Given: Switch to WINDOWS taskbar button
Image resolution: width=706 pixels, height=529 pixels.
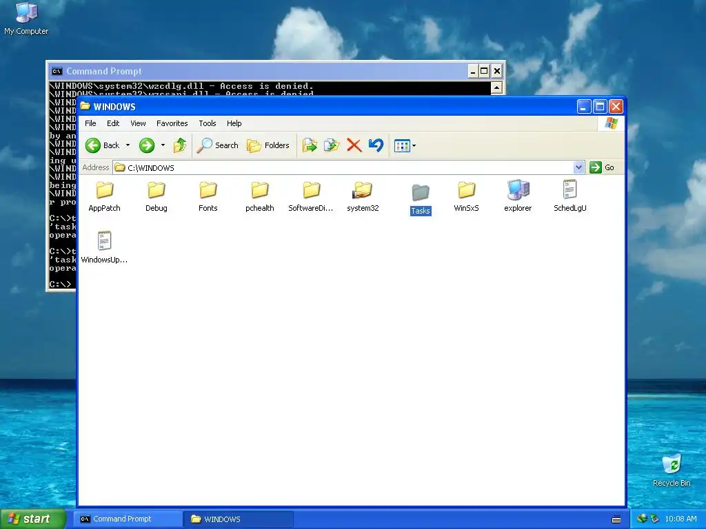Looking at the screenshot, I should pyautogui.click(x=239, y=519).
